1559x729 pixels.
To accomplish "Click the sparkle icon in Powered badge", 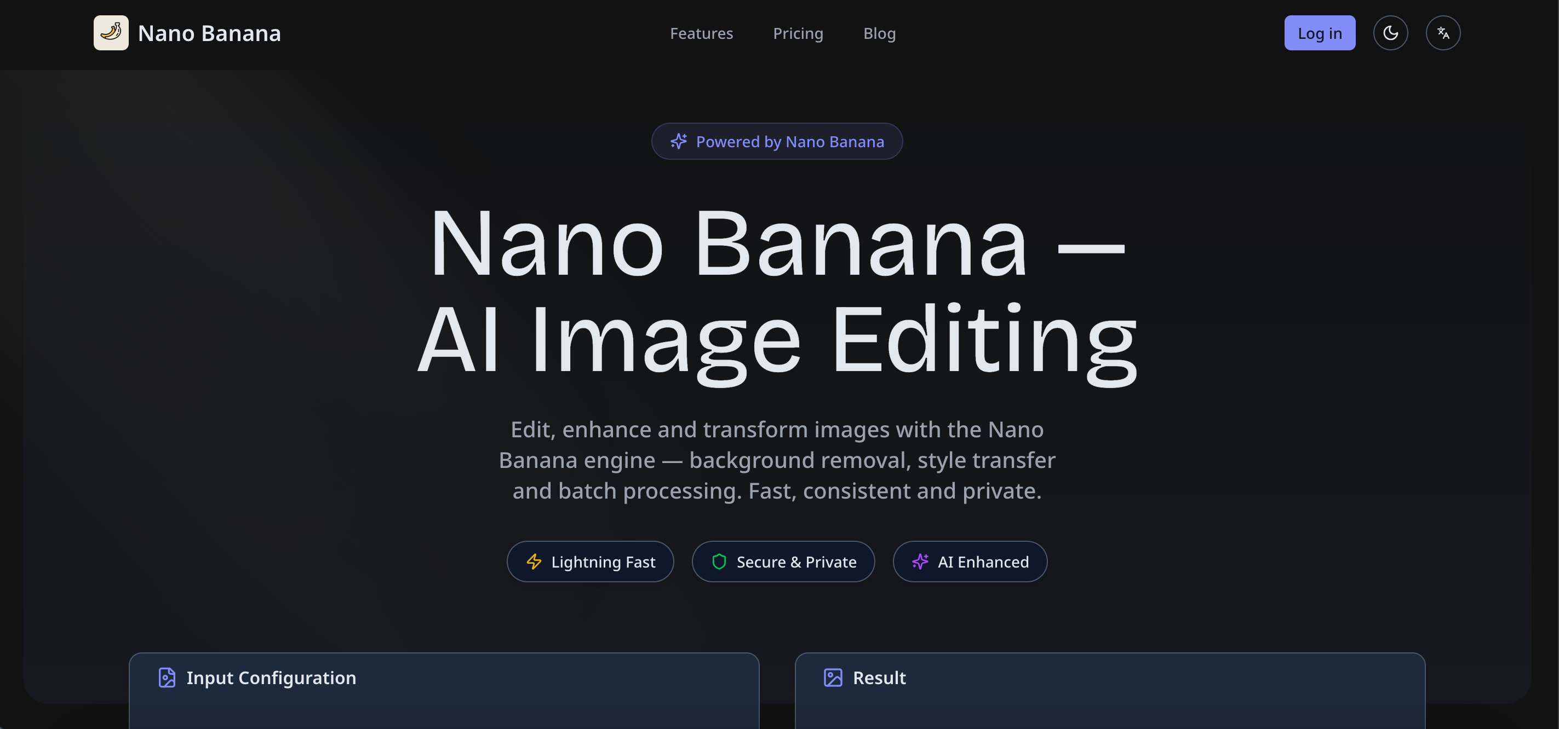I will pyautogui.click(x=678, y=141).
